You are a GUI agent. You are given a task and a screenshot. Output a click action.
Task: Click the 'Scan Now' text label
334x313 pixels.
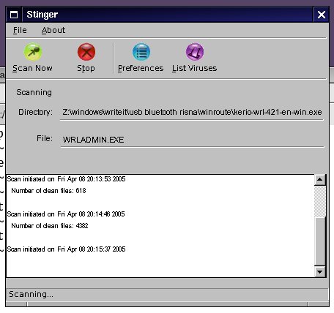[x=32, y=68]
